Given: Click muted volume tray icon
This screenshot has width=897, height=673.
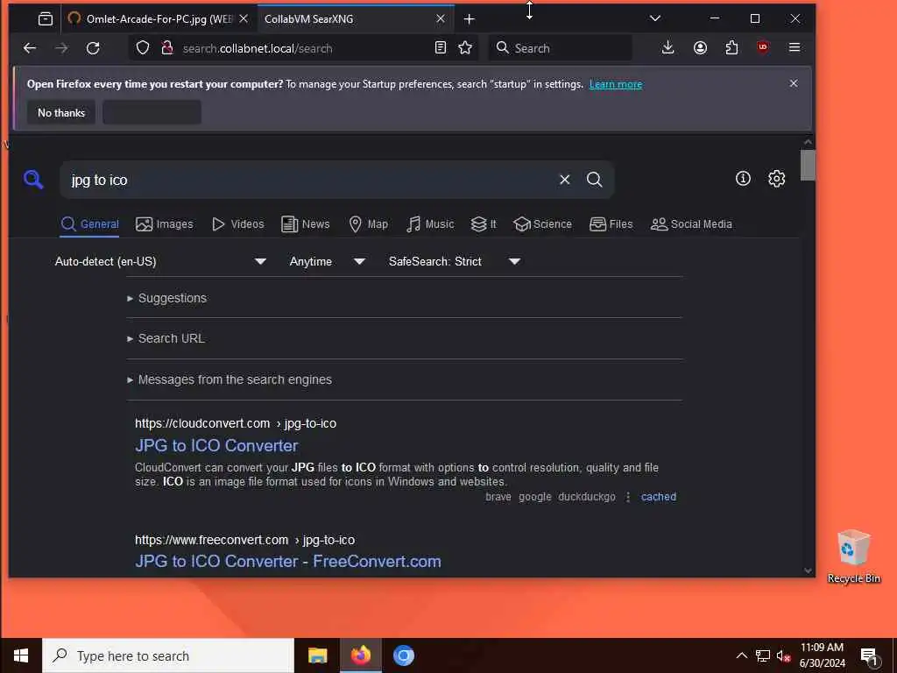Looking at the screenshot, I should [783, 655].
